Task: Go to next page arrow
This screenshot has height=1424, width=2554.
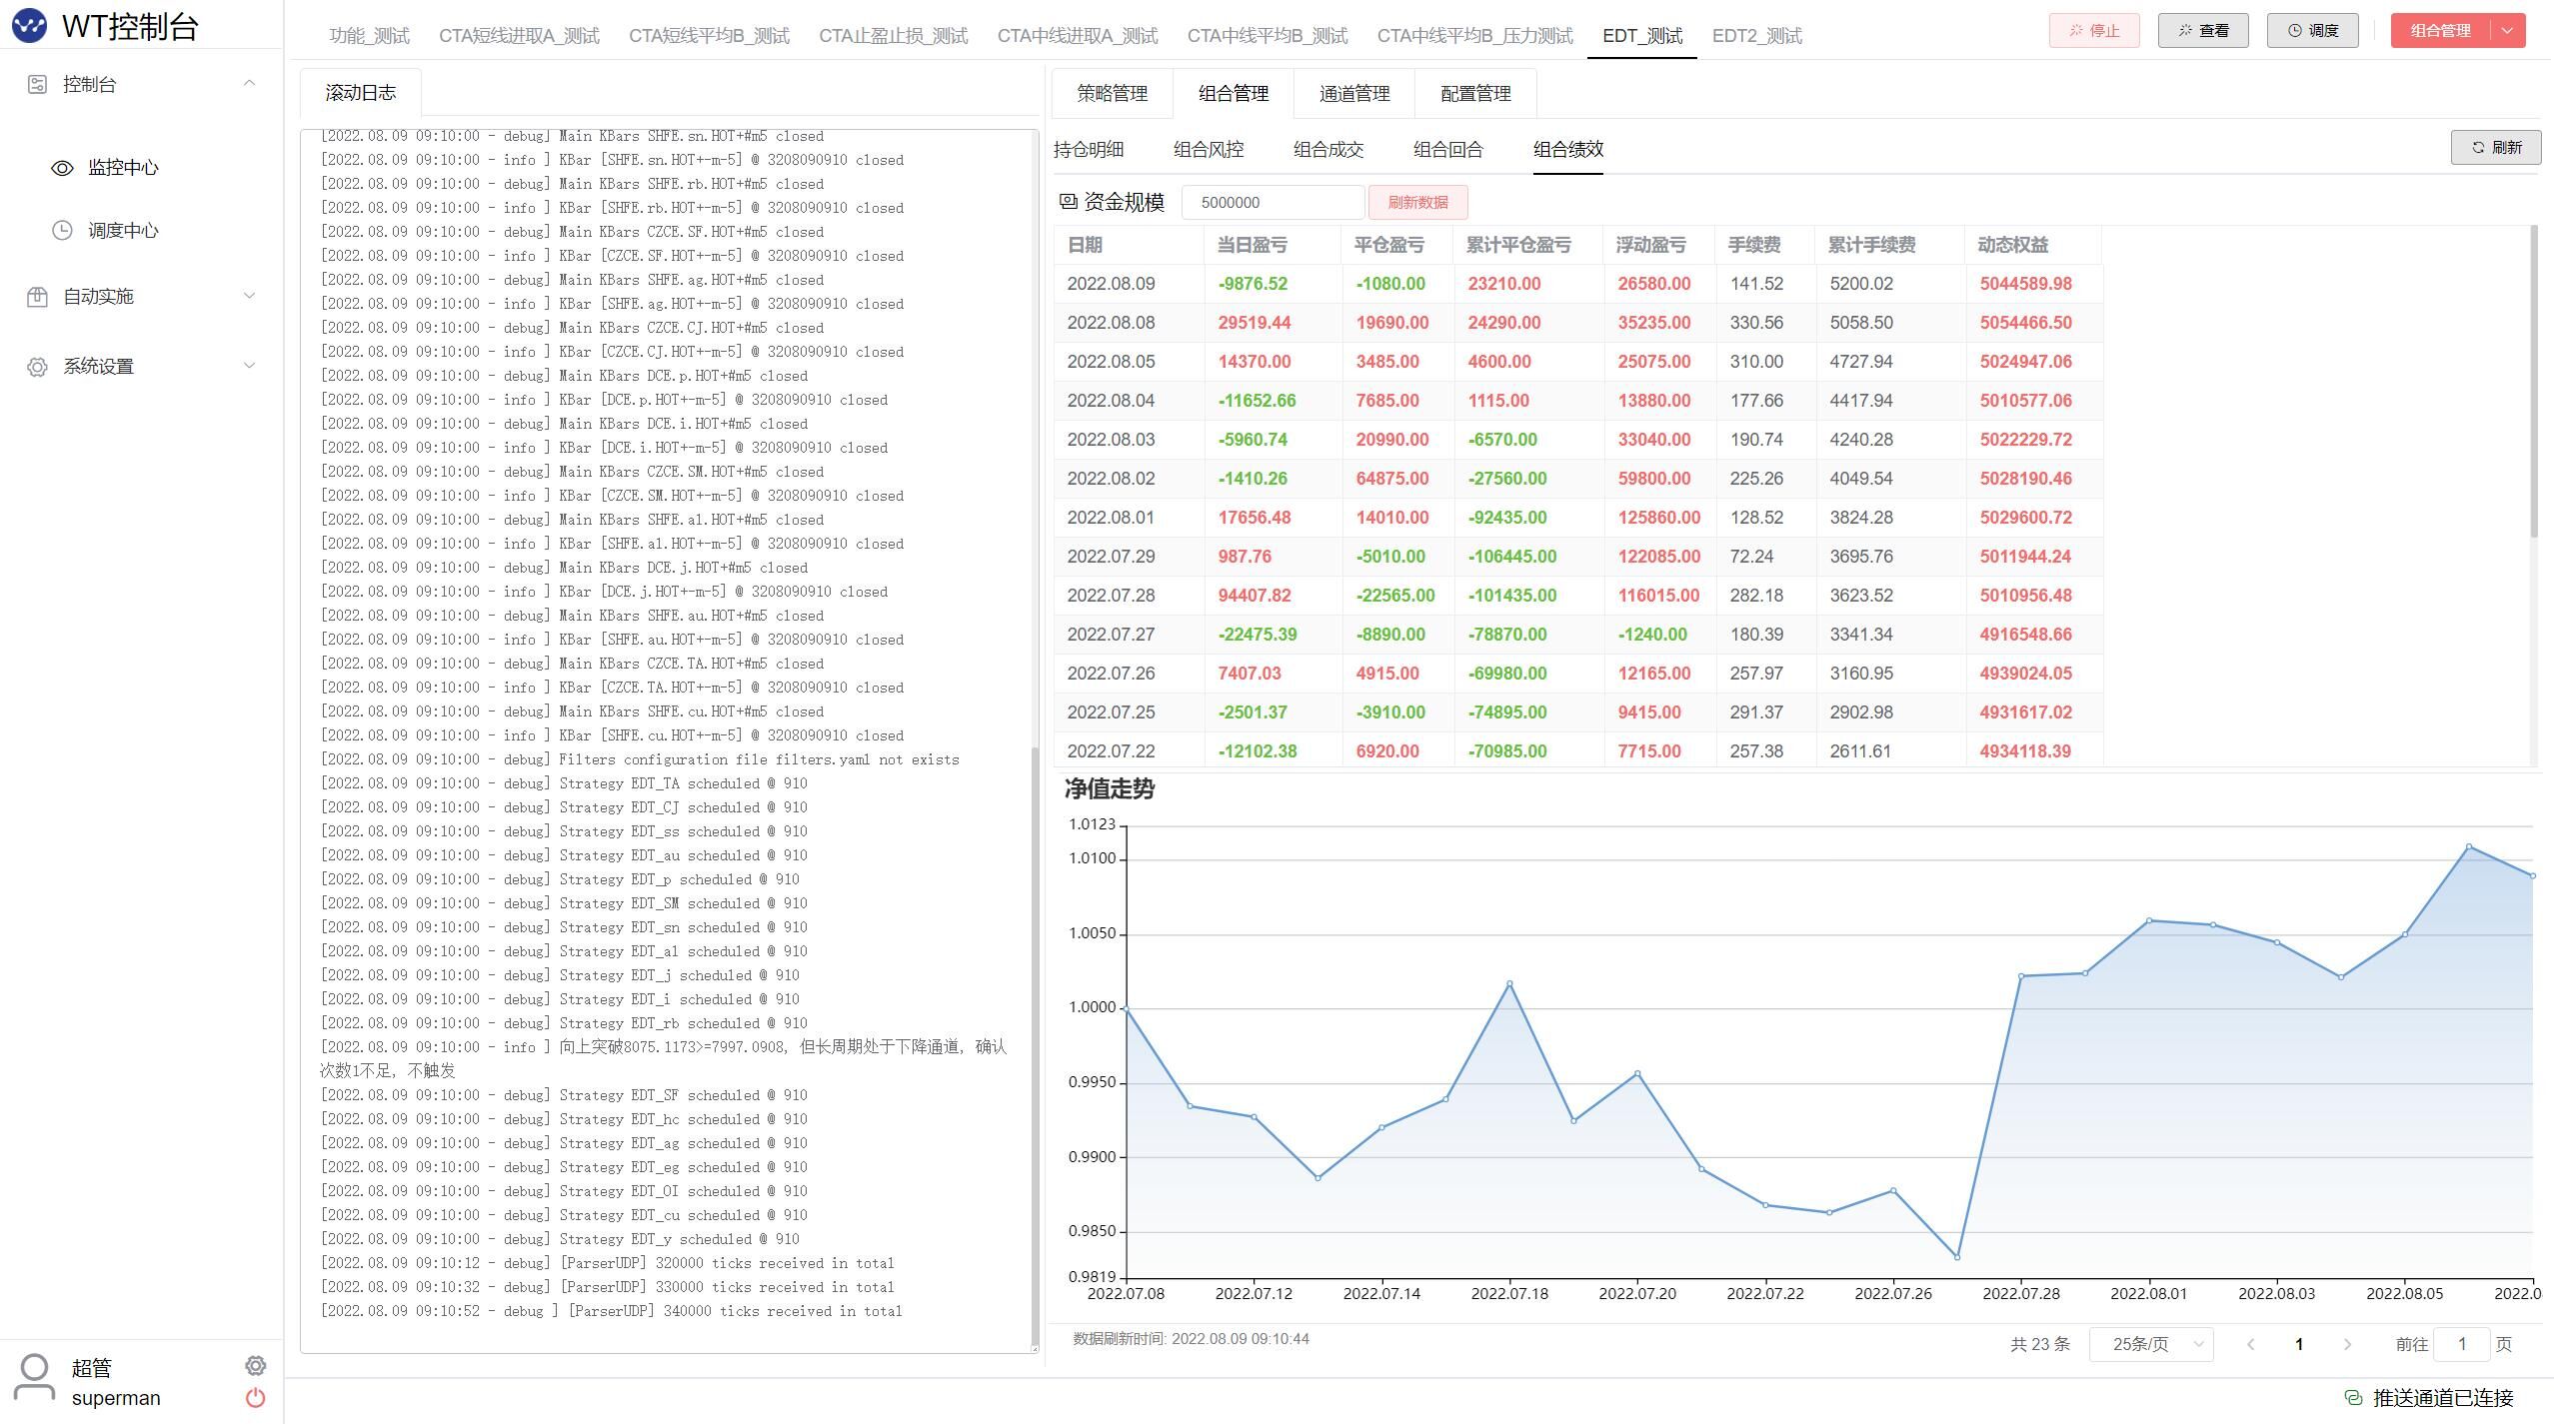Action: point(2347,1344)
